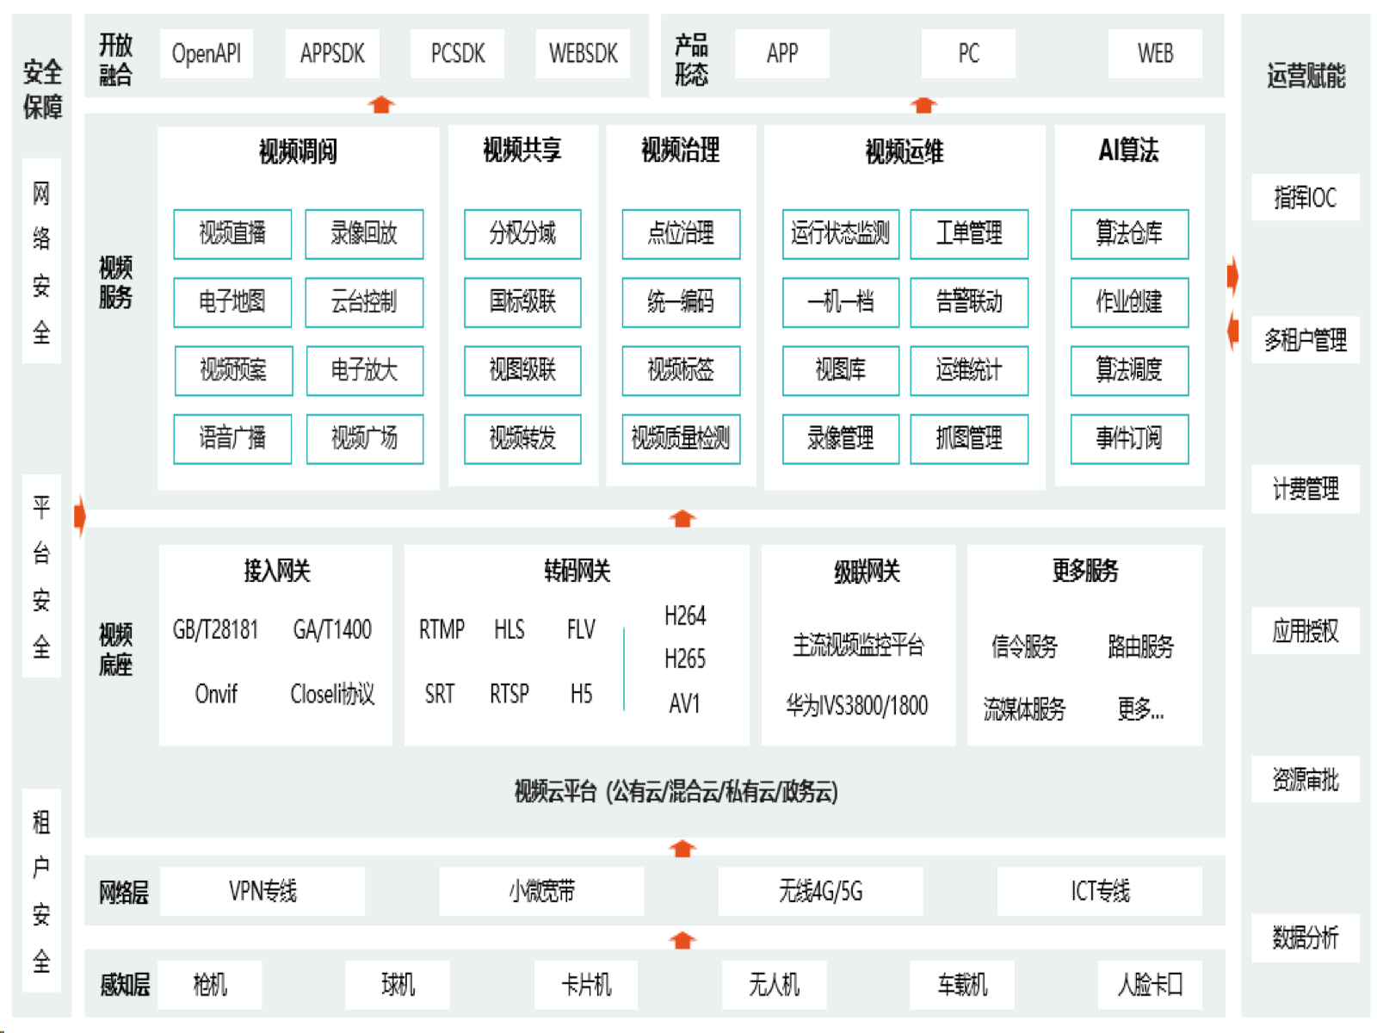Select the 统一编码 box
The width and height of the screenshot is (1377, 1033).
(681, 302)
